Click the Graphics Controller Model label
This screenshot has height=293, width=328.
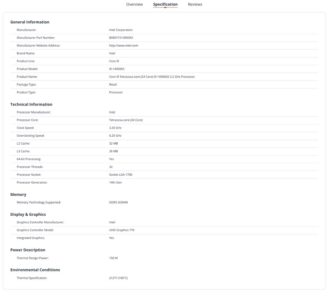[35, 230]
